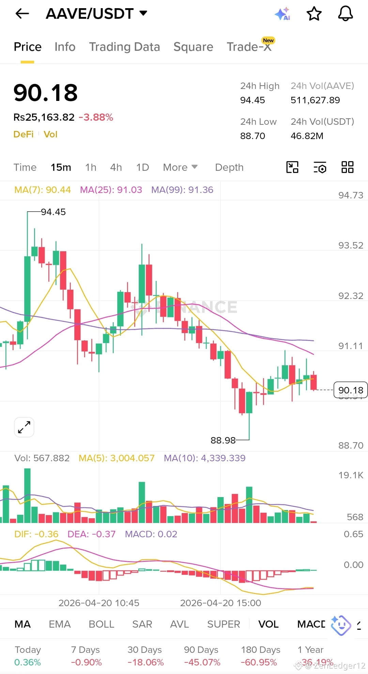This screenshot has width=368, height=674.
Task: Tap the 90 Days -45.07% performance cell
Action: pos(202,656)
